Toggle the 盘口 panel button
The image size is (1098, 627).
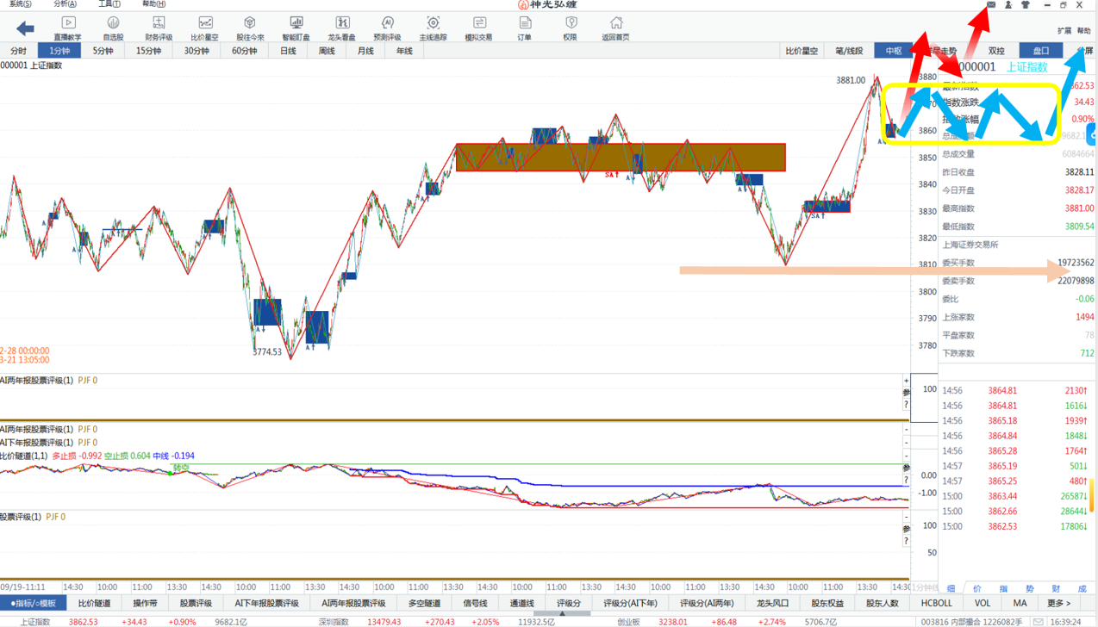click(1040, 51)
